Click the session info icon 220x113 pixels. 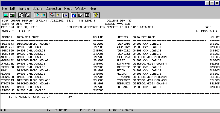coord(74,15)
